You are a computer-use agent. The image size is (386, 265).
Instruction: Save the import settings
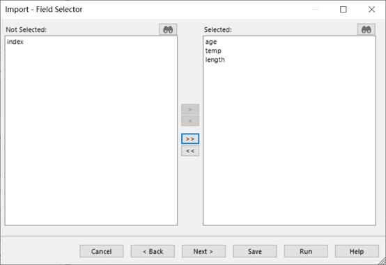[x=255, y=251]
